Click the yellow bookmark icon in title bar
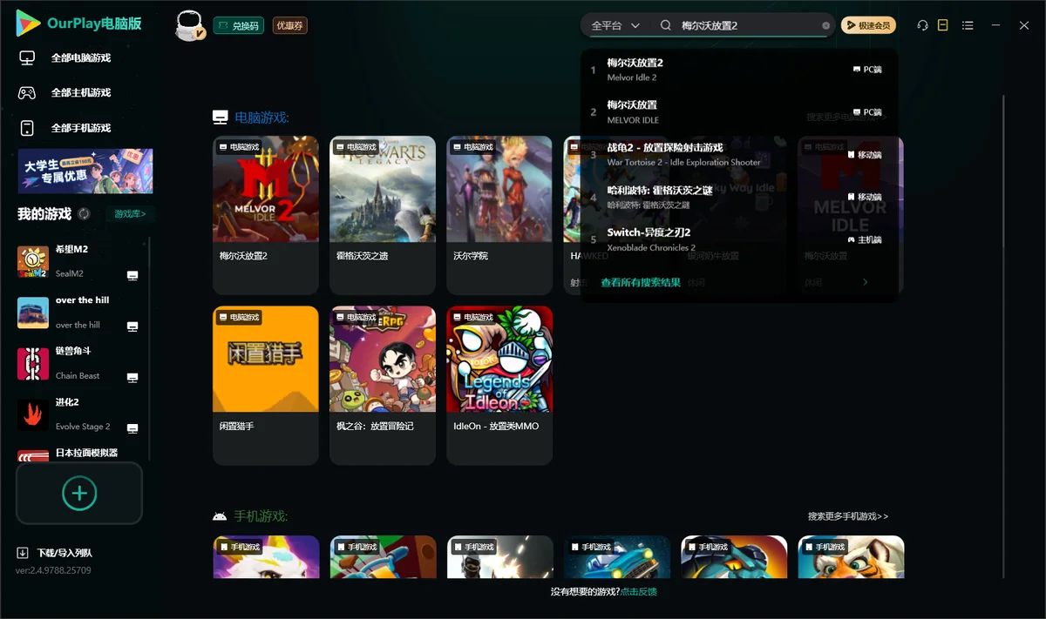1046x619 pixels. tap(943, 26)
